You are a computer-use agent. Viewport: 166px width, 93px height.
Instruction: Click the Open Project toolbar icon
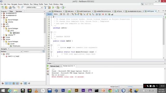point(10,7)
